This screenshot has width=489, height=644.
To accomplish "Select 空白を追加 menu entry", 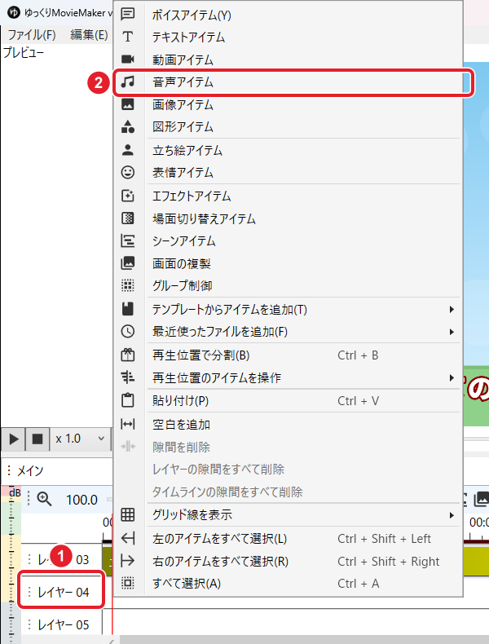I will coord(288,424).
